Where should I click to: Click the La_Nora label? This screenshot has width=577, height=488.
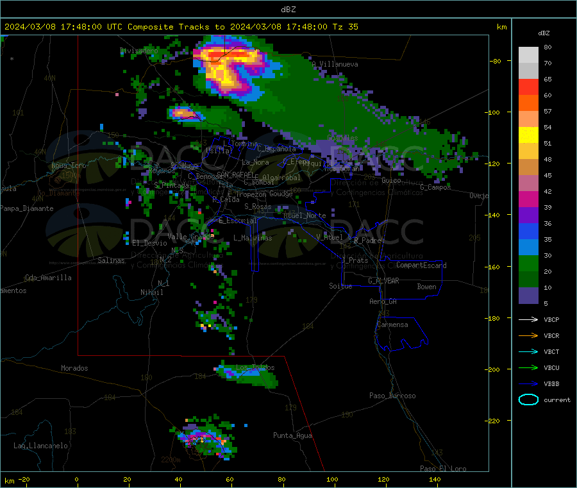pos(255,162)
